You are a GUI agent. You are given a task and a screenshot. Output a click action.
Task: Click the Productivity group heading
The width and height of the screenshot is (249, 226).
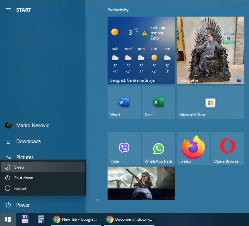coord(118,10)
